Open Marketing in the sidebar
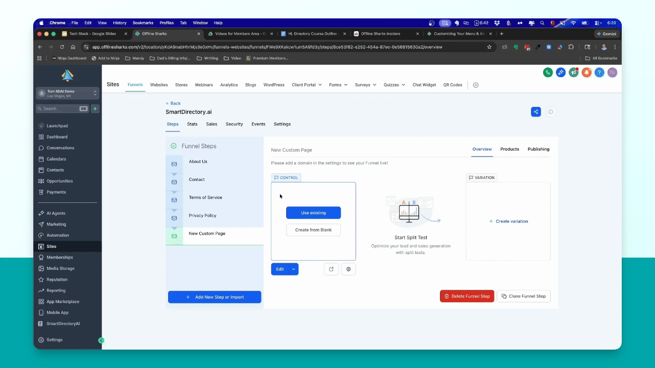Viewport: 655px width, 368px height. [56, 224]
